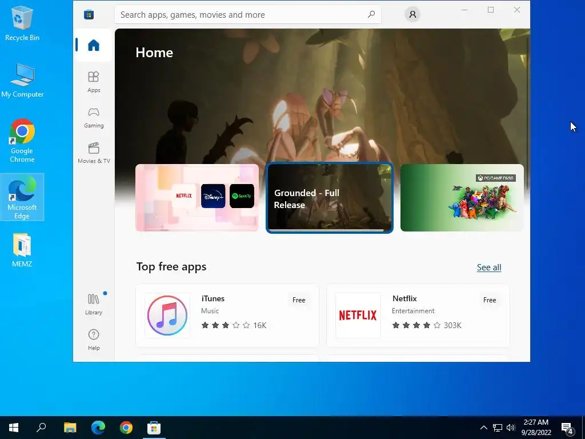Click the iTunes app title

213,298
